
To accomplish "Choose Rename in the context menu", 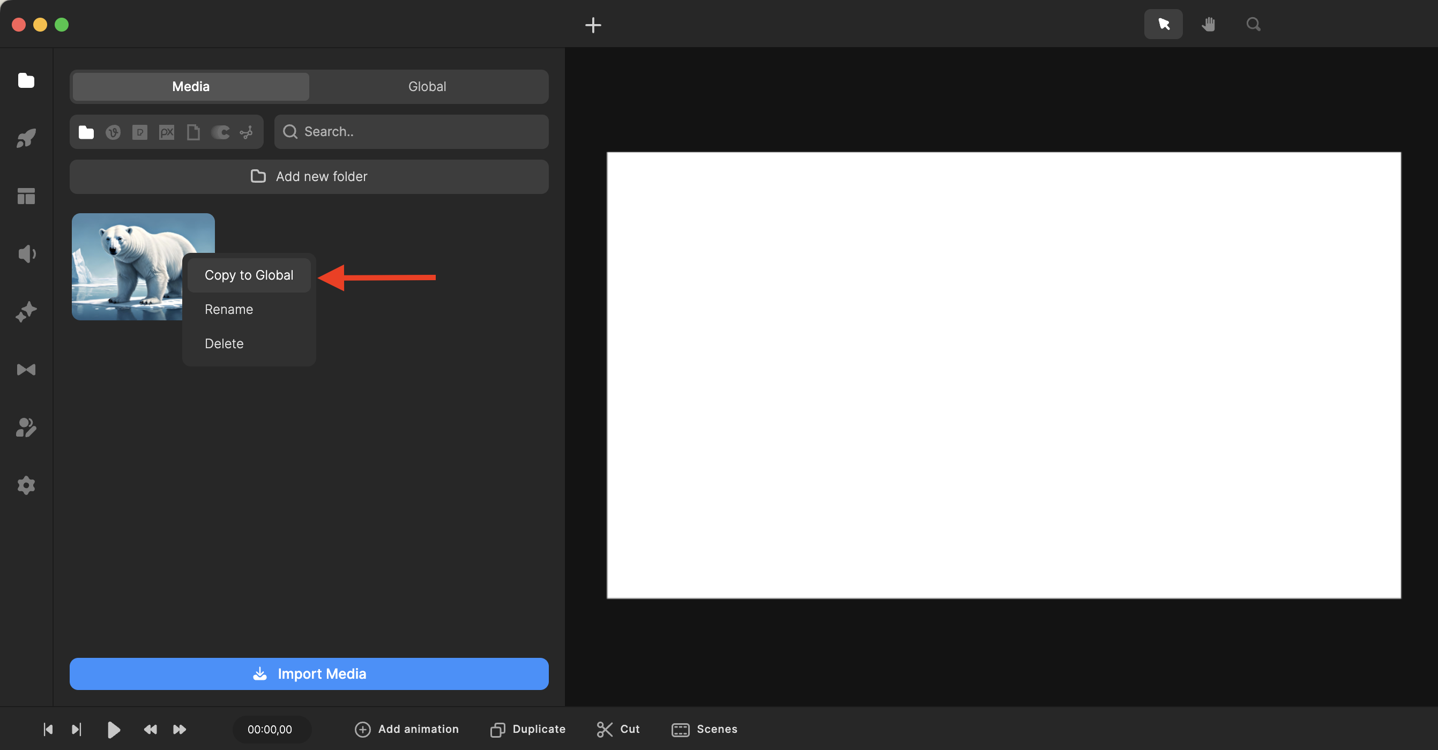I will click(249, 309).
